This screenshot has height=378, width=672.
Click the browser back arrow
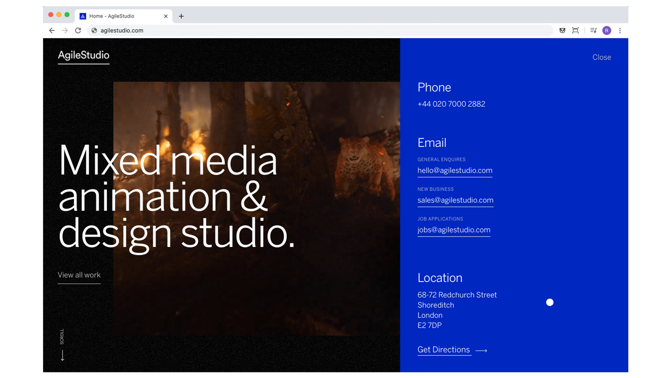[52, 31]
